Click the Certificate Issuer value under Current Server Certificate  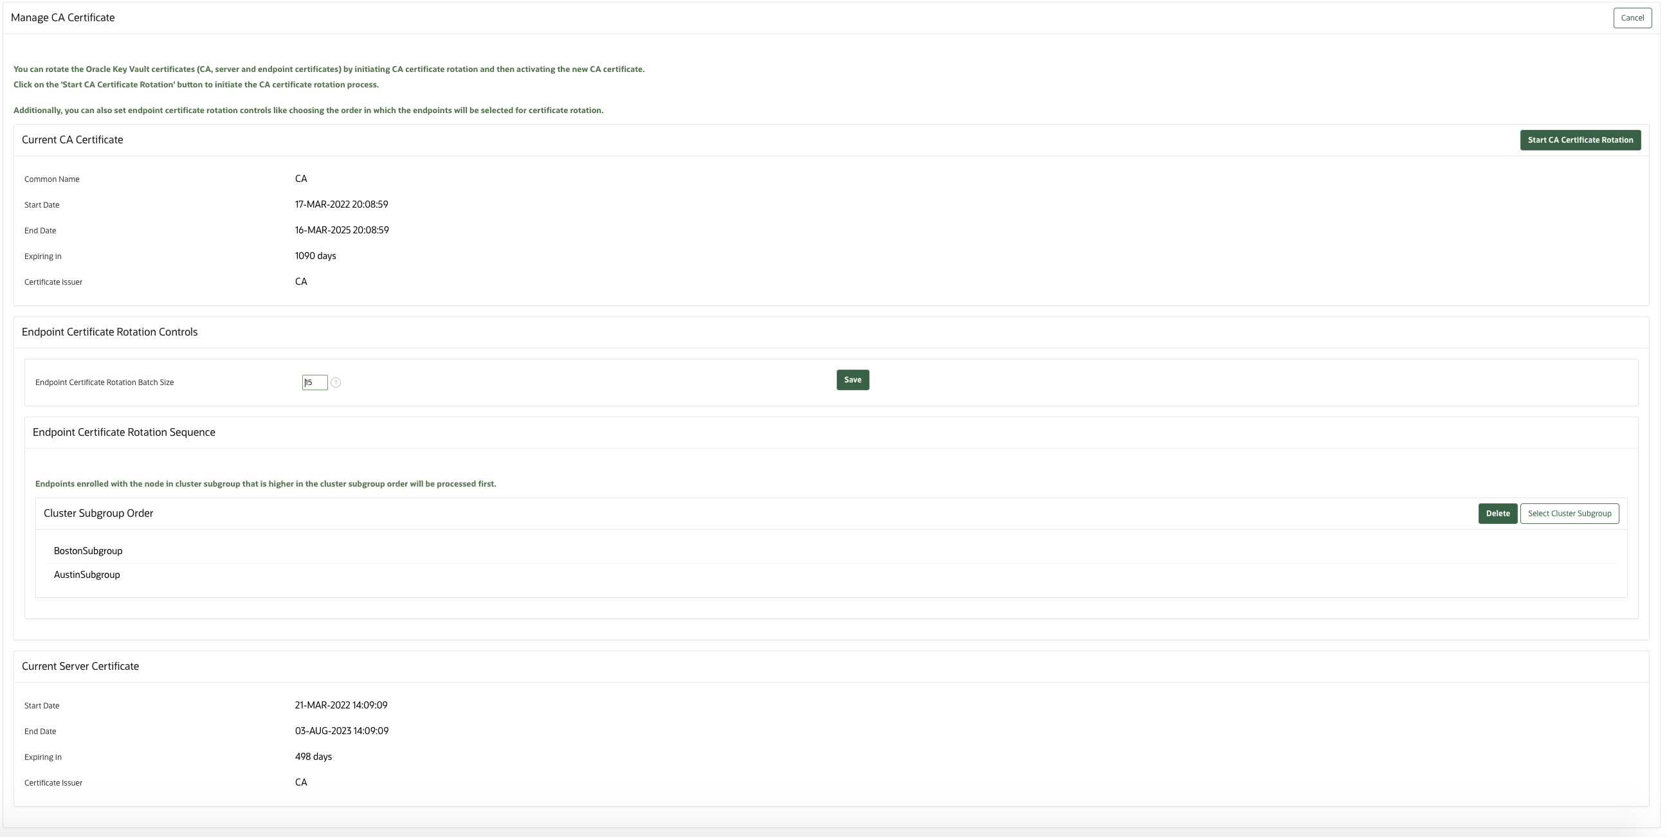301,782
